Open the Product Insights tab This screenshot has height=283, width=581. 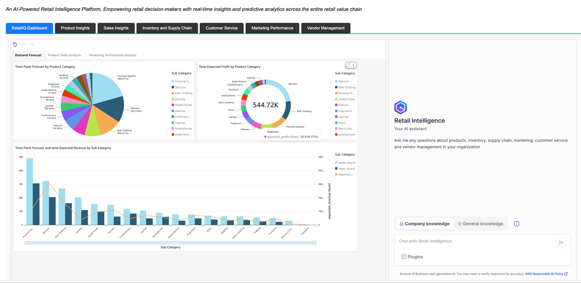point(75,28)
